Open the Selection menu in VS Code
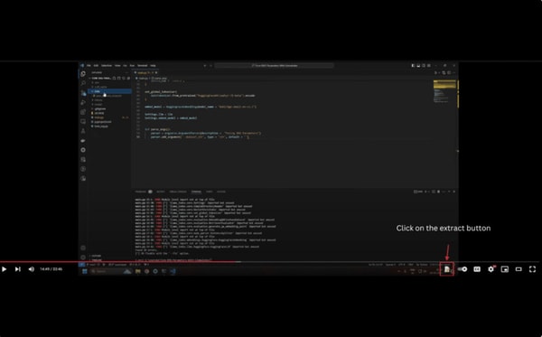The width and height of the screenshot is (542, 337). click(x=107, y=65)
